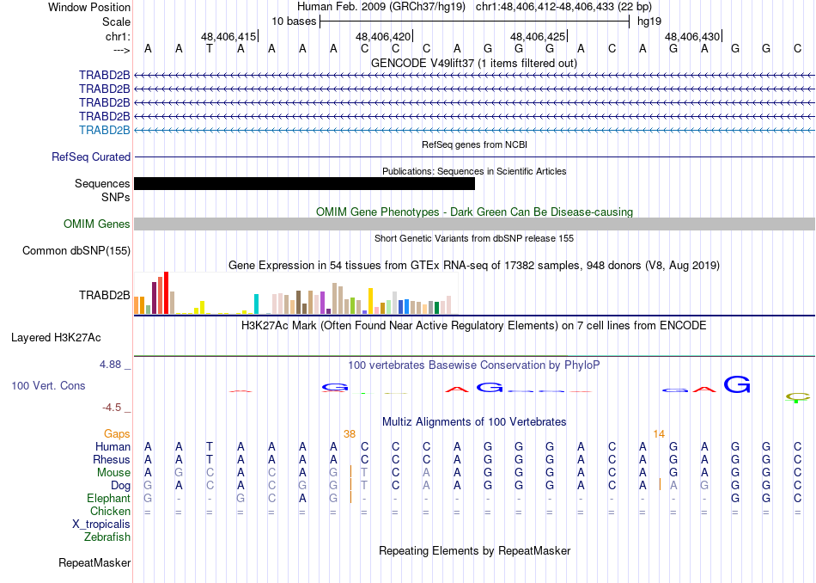
Task: Open 'Multiz Alignments of 100 Vertebrates' title
Action: 474,421
